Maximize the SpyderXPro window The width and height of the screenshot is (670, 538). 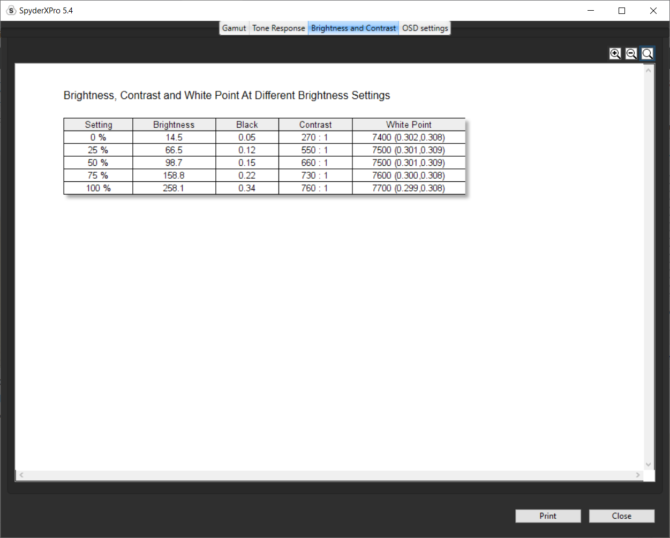[x=622, y=10]
